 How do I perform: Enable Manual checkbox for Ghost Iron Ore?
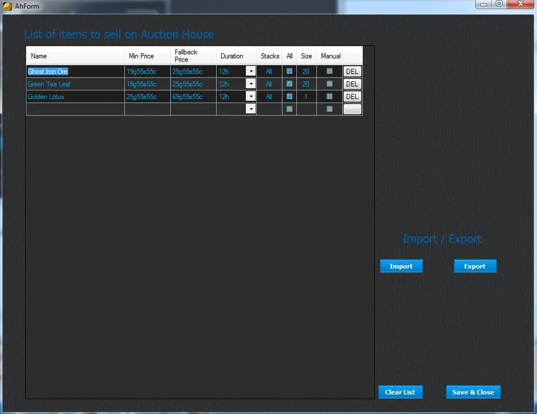330,72
